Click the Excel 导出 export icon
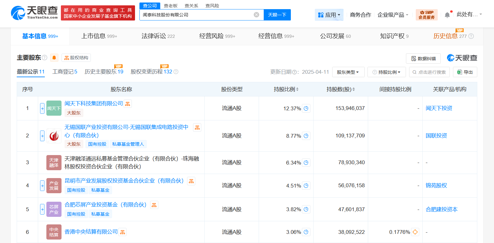Viewport: 494px width, 243px height. pyautogui.click(x=460, y=72)
